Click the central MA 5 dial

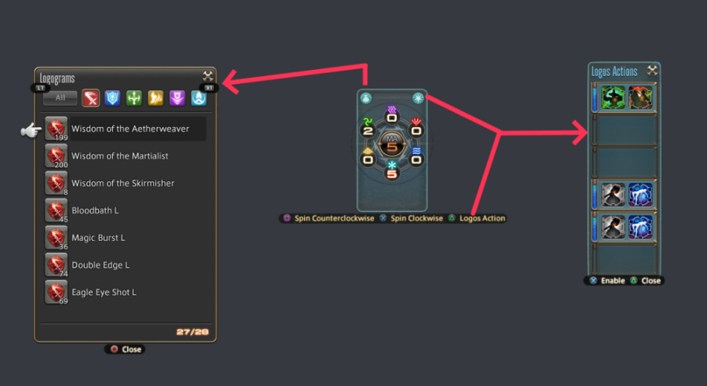pyautogui.click(x=392, y=144)
